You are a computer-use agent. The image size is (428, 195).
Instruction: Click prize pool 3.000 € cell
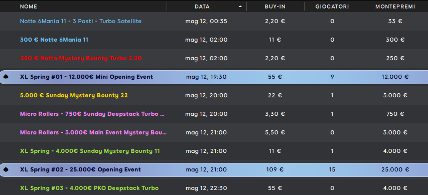395,132
